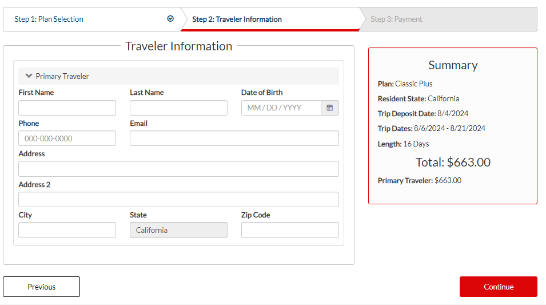Click the Phone number field
The width and height of the screenshot is (546, 305).
[x=67, y=138]
